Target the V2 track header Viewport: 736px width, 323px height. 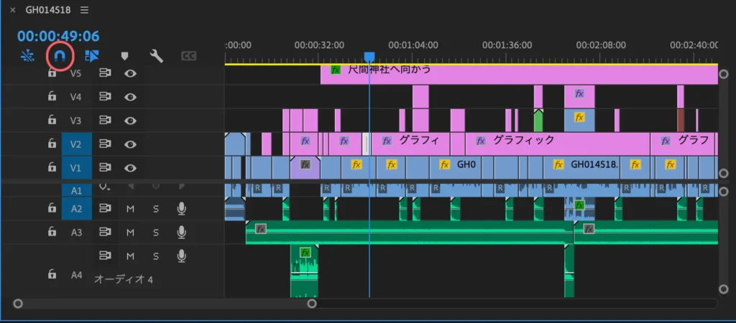click(x=75, y=144)
